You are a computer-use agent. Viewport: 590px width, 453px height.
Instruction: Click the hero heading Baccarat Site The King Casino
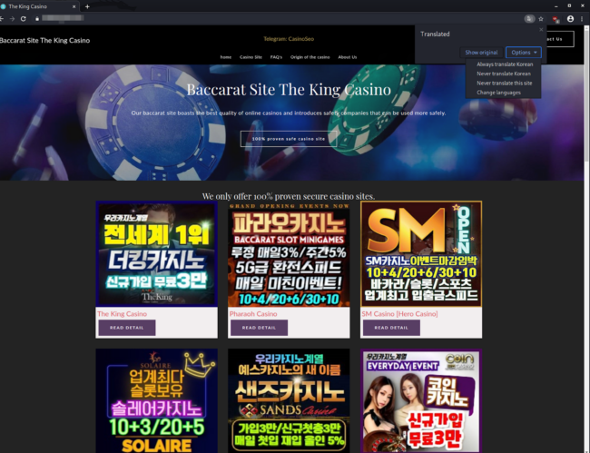[x=289, y=90]
